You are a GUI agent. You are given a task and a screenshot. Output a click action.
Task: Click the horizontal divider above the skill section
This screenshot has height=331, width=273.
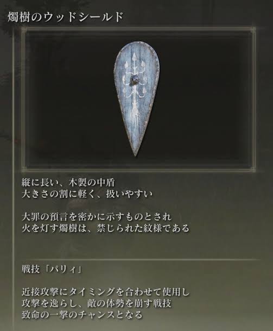[x=141, y=259]
